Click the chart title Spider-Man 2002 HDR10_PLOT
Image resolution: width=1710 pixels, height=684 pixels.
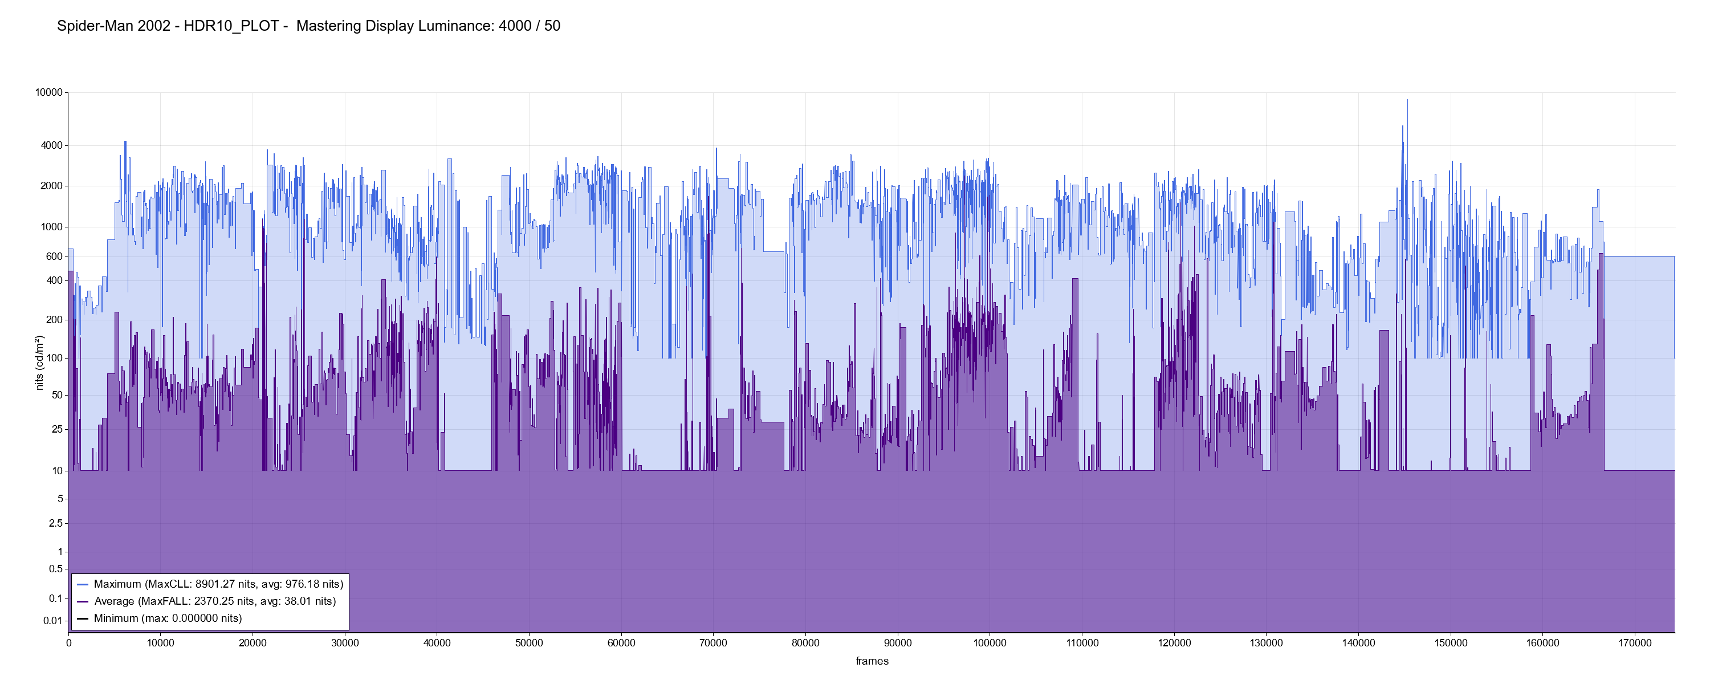(x=168, y=26)
